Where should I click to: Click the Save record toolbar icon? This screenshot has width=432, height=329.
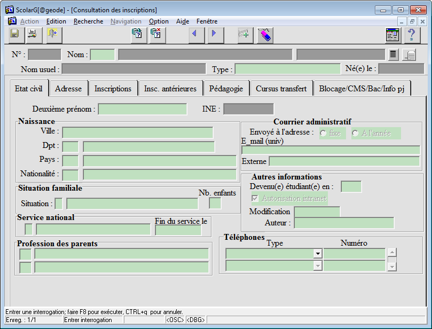(14, 35)
